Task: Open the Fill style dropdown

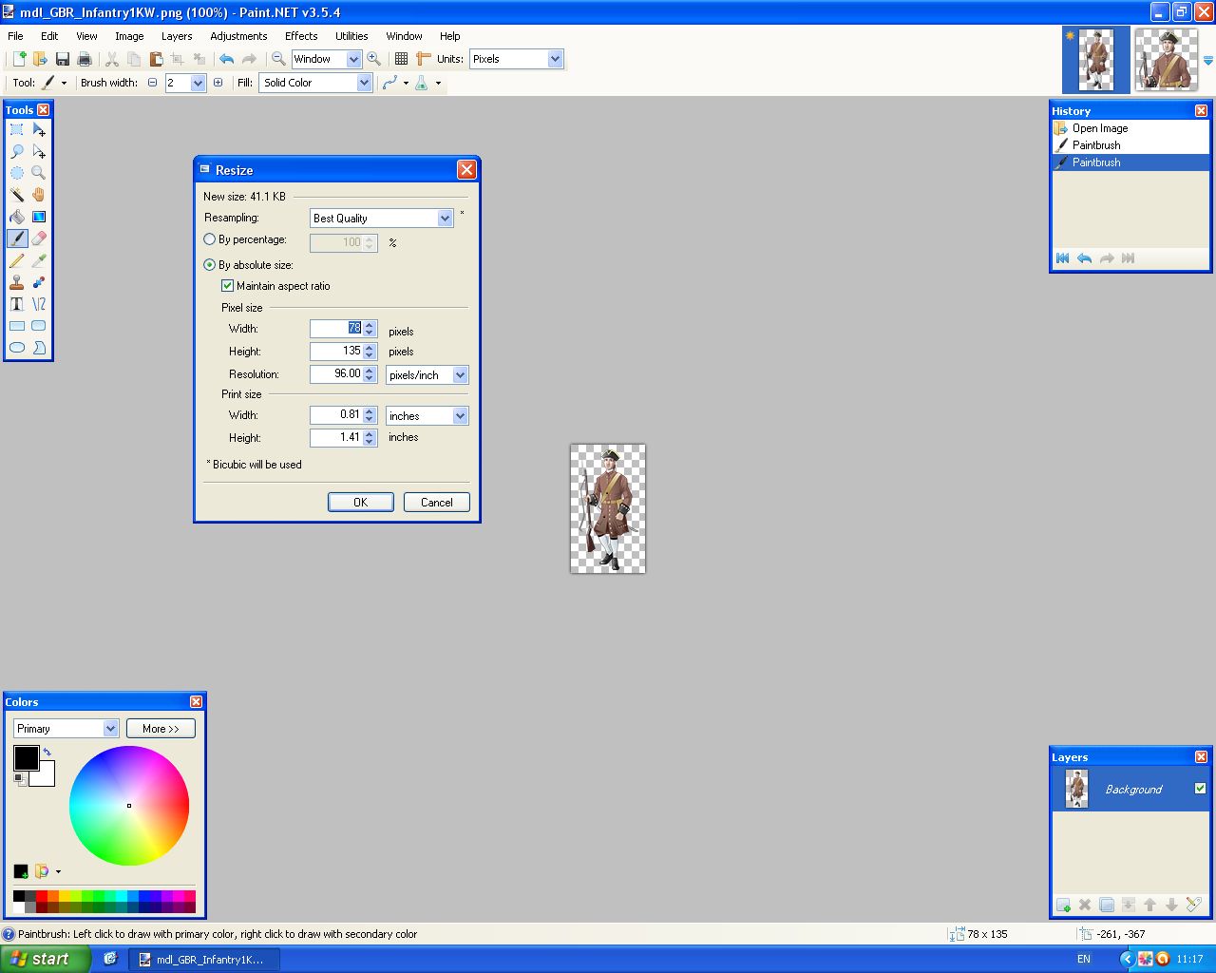Action: coord(363,83)
